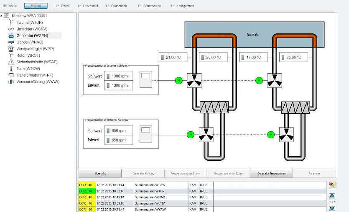Open the Lebenslauf view

click(x=88, y=6)
